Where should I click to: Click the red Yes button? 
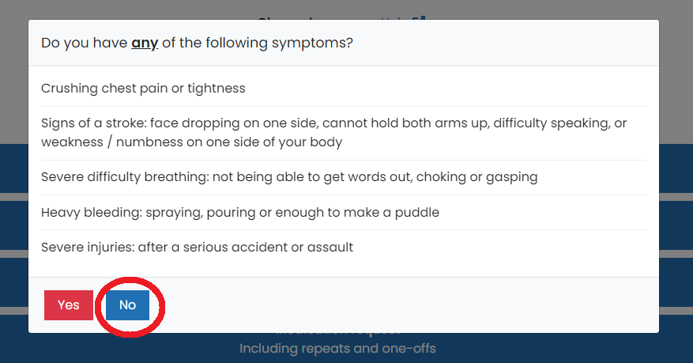pos(68,305)
